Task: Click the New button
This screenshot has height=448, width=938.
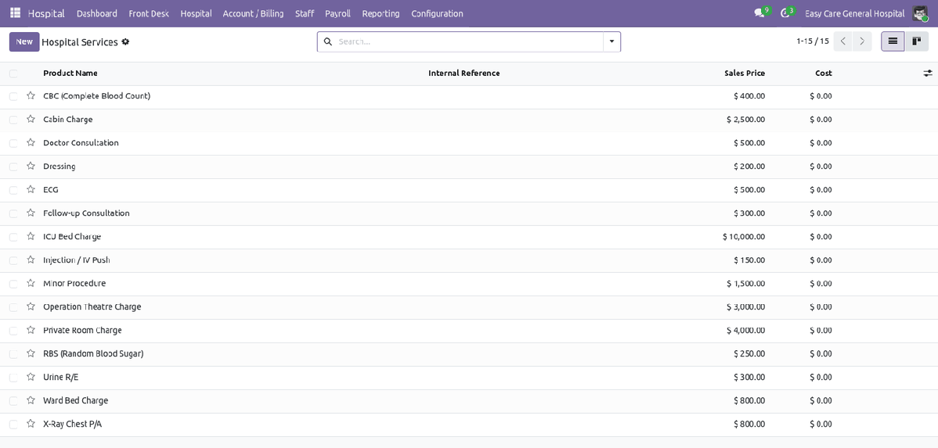Action: click(x=24, y=41)
